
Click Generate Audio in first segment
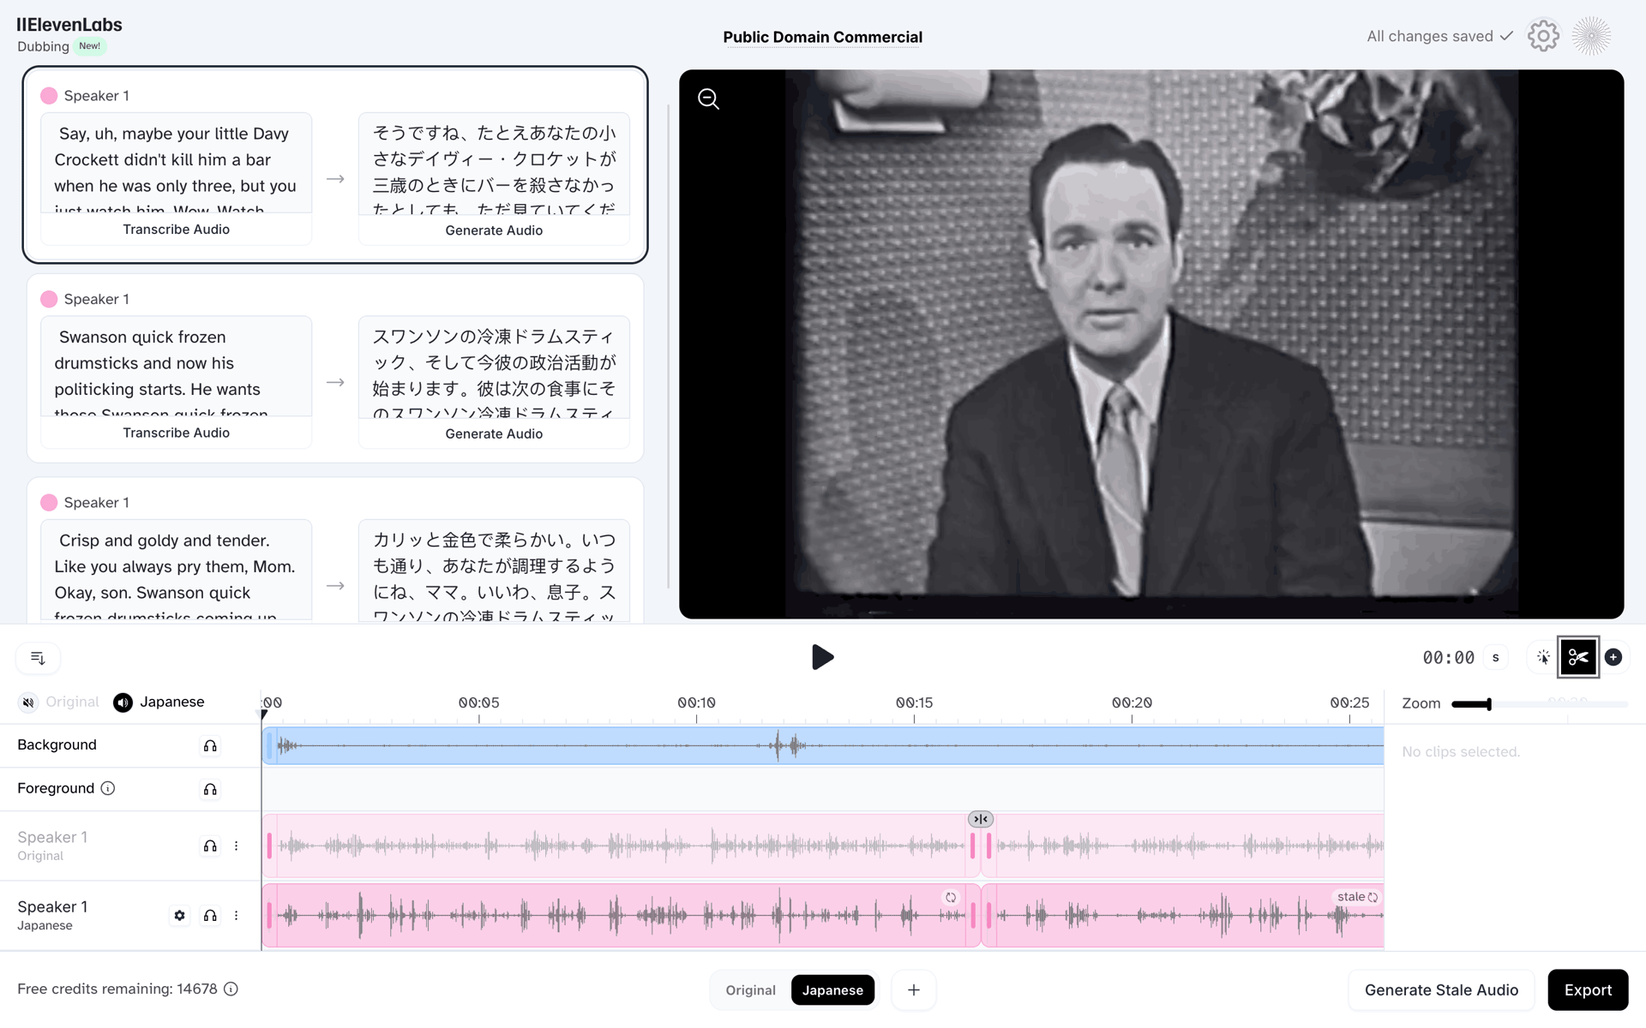(x=494, y=230)
